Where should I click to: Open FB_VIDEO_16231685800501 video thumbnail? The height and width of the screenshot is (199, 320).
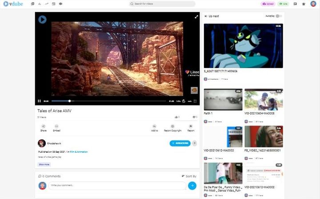[x=264, y=136]
